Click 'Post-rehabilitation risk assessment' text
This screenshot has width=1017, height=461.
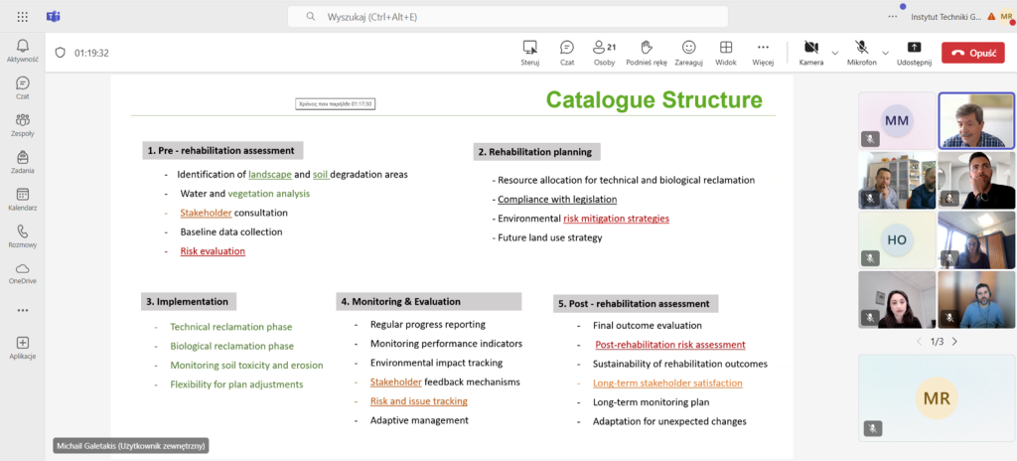(x=670, y=345)
